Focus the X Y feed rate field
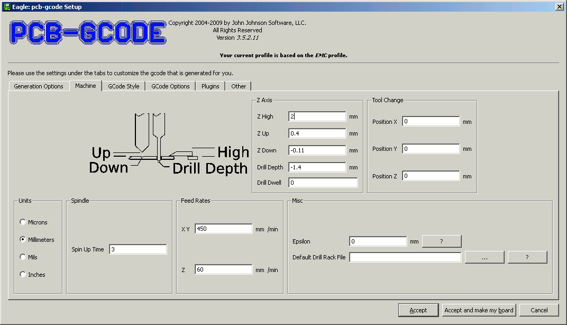 click(224, 229)
